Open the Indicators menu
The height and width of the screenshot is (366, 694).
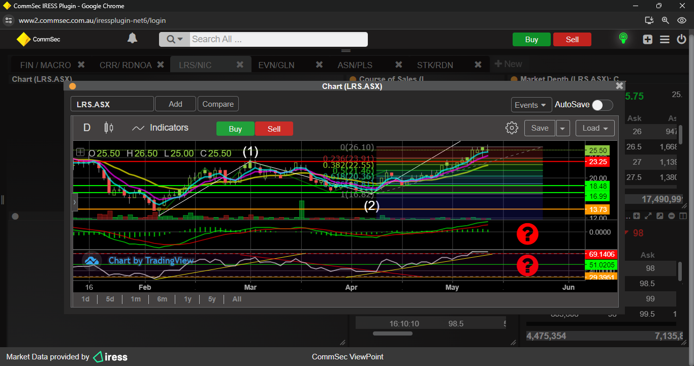pos(161,128)
